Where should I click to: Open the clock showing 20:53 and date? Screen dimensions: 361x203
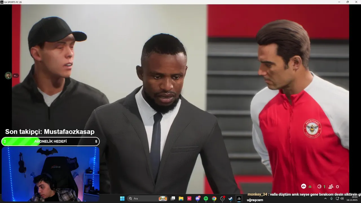352,198
